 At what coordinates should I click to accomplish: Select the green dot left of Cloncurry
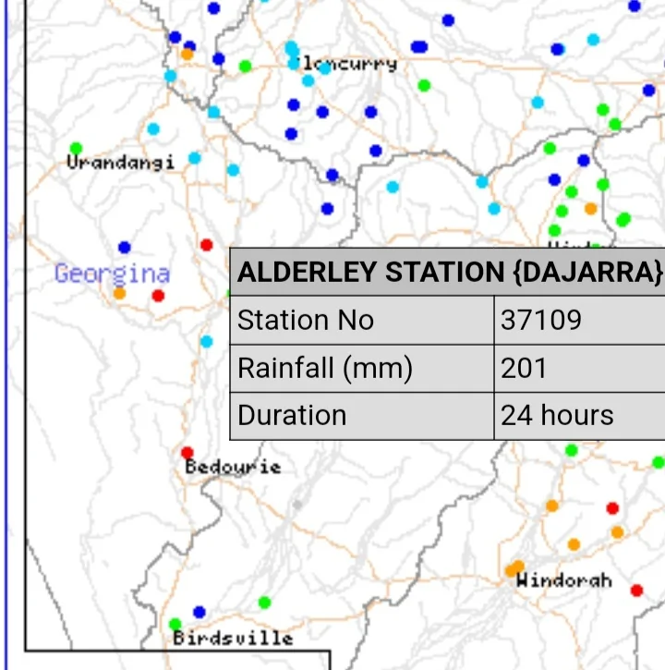point(245,66)
